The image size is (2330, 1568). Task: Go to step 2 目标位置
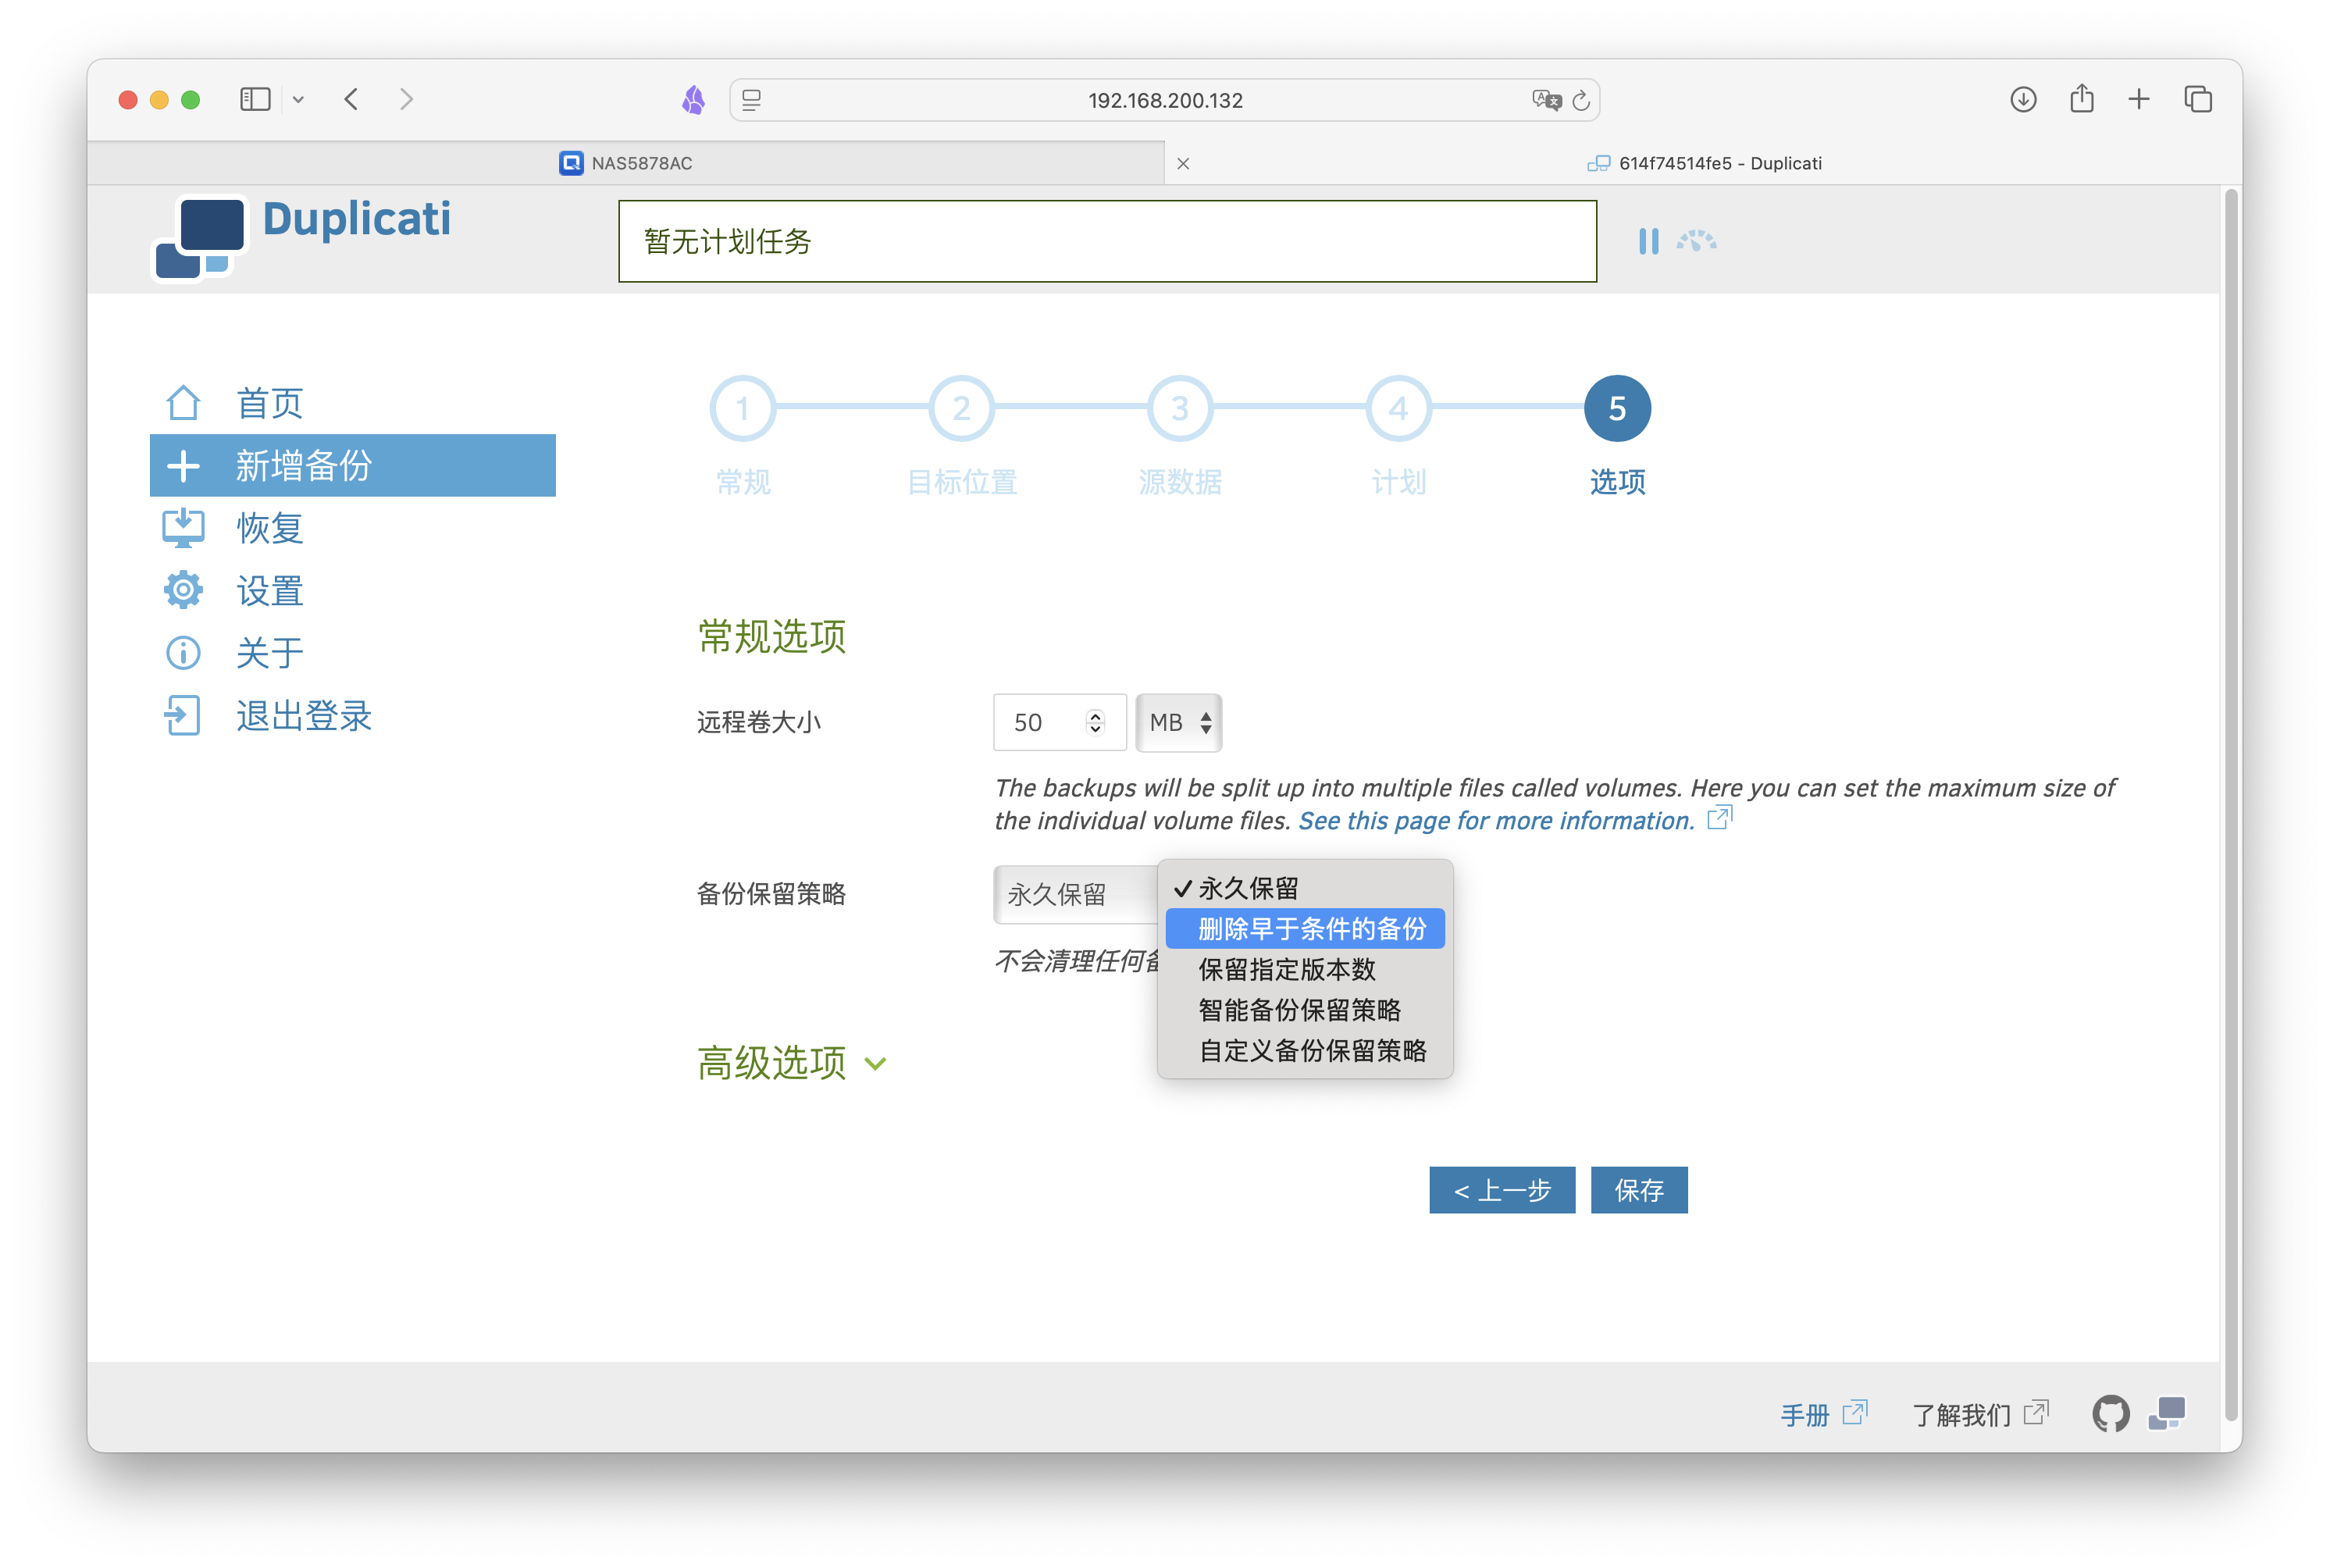(961, 408)
